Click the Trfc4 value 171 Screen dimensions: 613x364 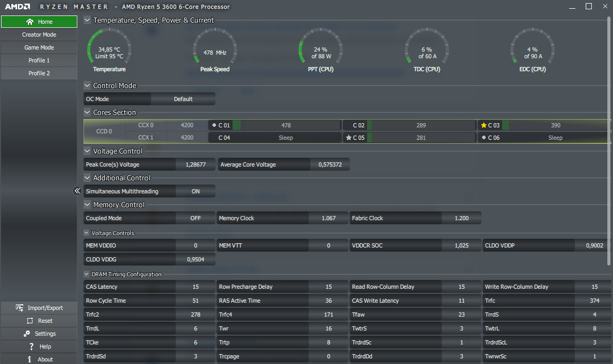coord(328,315)
